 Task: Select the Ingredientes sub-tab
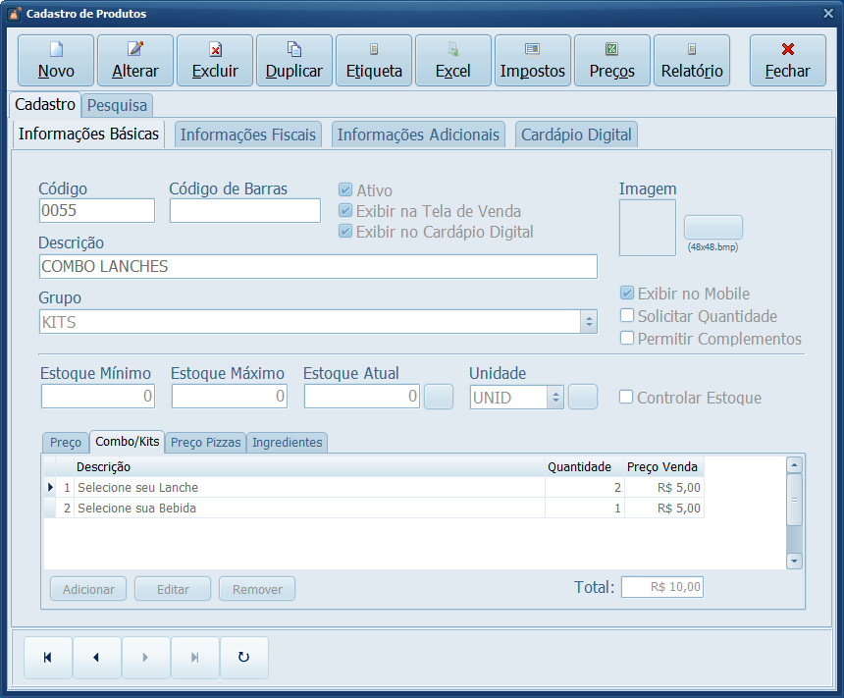pos(287,442)
